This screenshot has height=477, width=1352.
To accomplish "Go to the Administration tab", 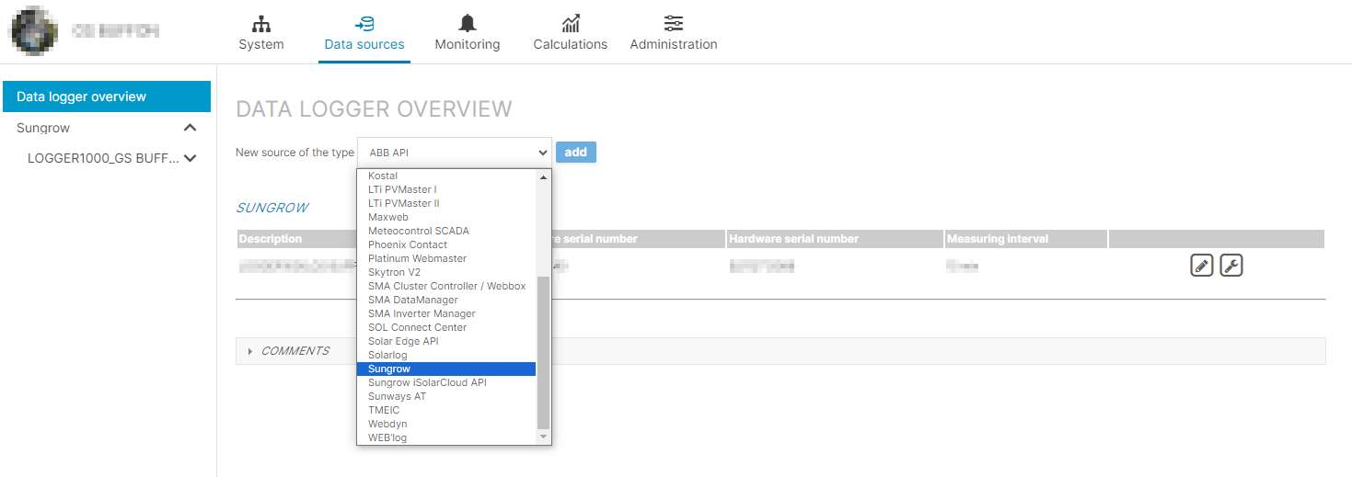I will click(674, 33).
